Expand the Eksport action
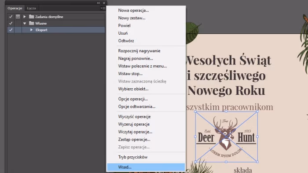The height and width of the screenshot is (173, 308). tap(31, 30)
